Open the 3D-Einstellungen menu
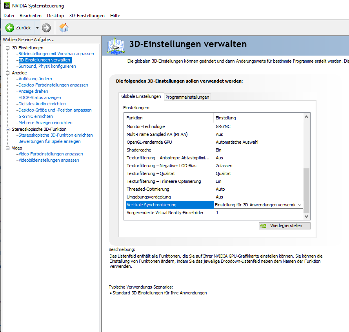Image resolution: width=349 pixels, height=332 pixels. [x=87, y=16]
